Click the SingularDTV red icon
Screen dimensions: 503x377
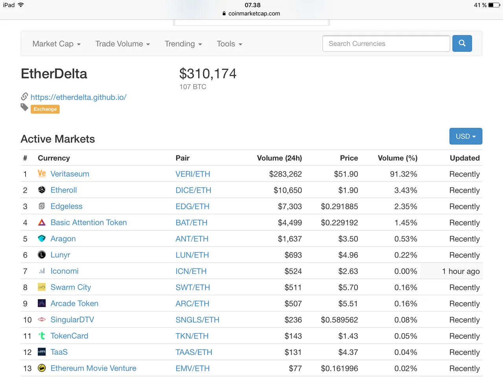pos(42,320)
